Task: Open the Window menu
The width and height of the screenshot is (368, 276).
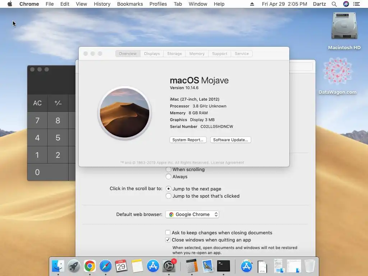Action: click(x=198, y=4)
